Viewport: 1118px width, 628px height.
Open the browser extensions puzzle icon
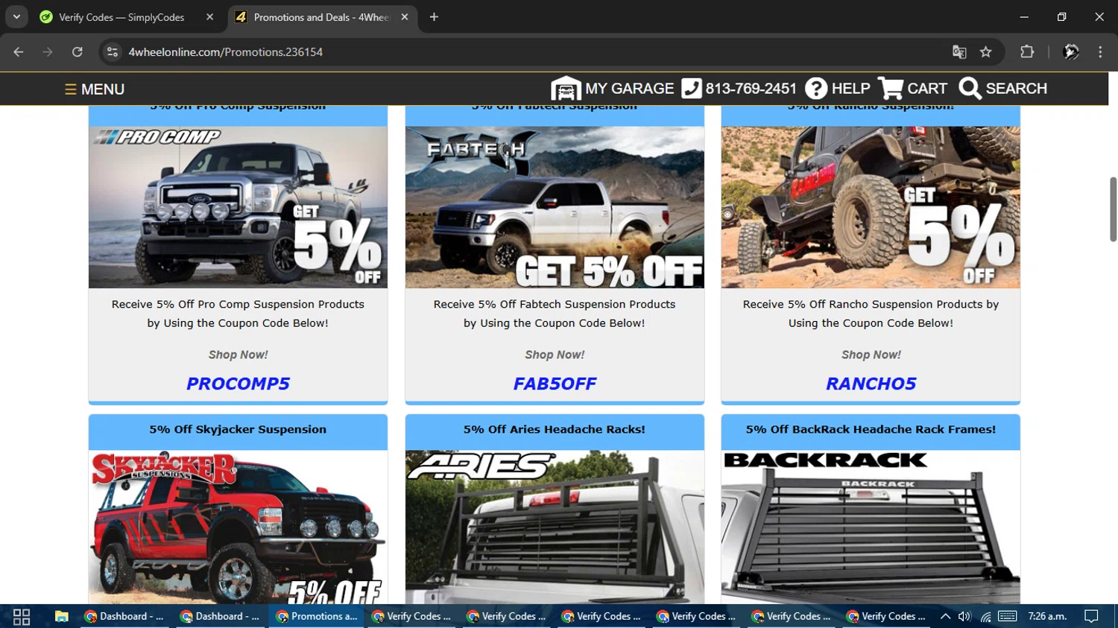(x=1027, y=52)
